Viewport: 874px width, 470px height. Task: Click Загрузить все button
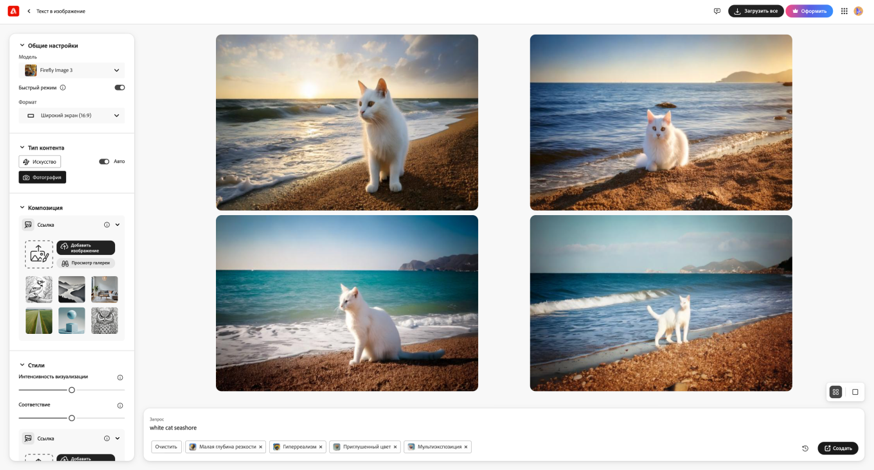click(x=756, y=11)
